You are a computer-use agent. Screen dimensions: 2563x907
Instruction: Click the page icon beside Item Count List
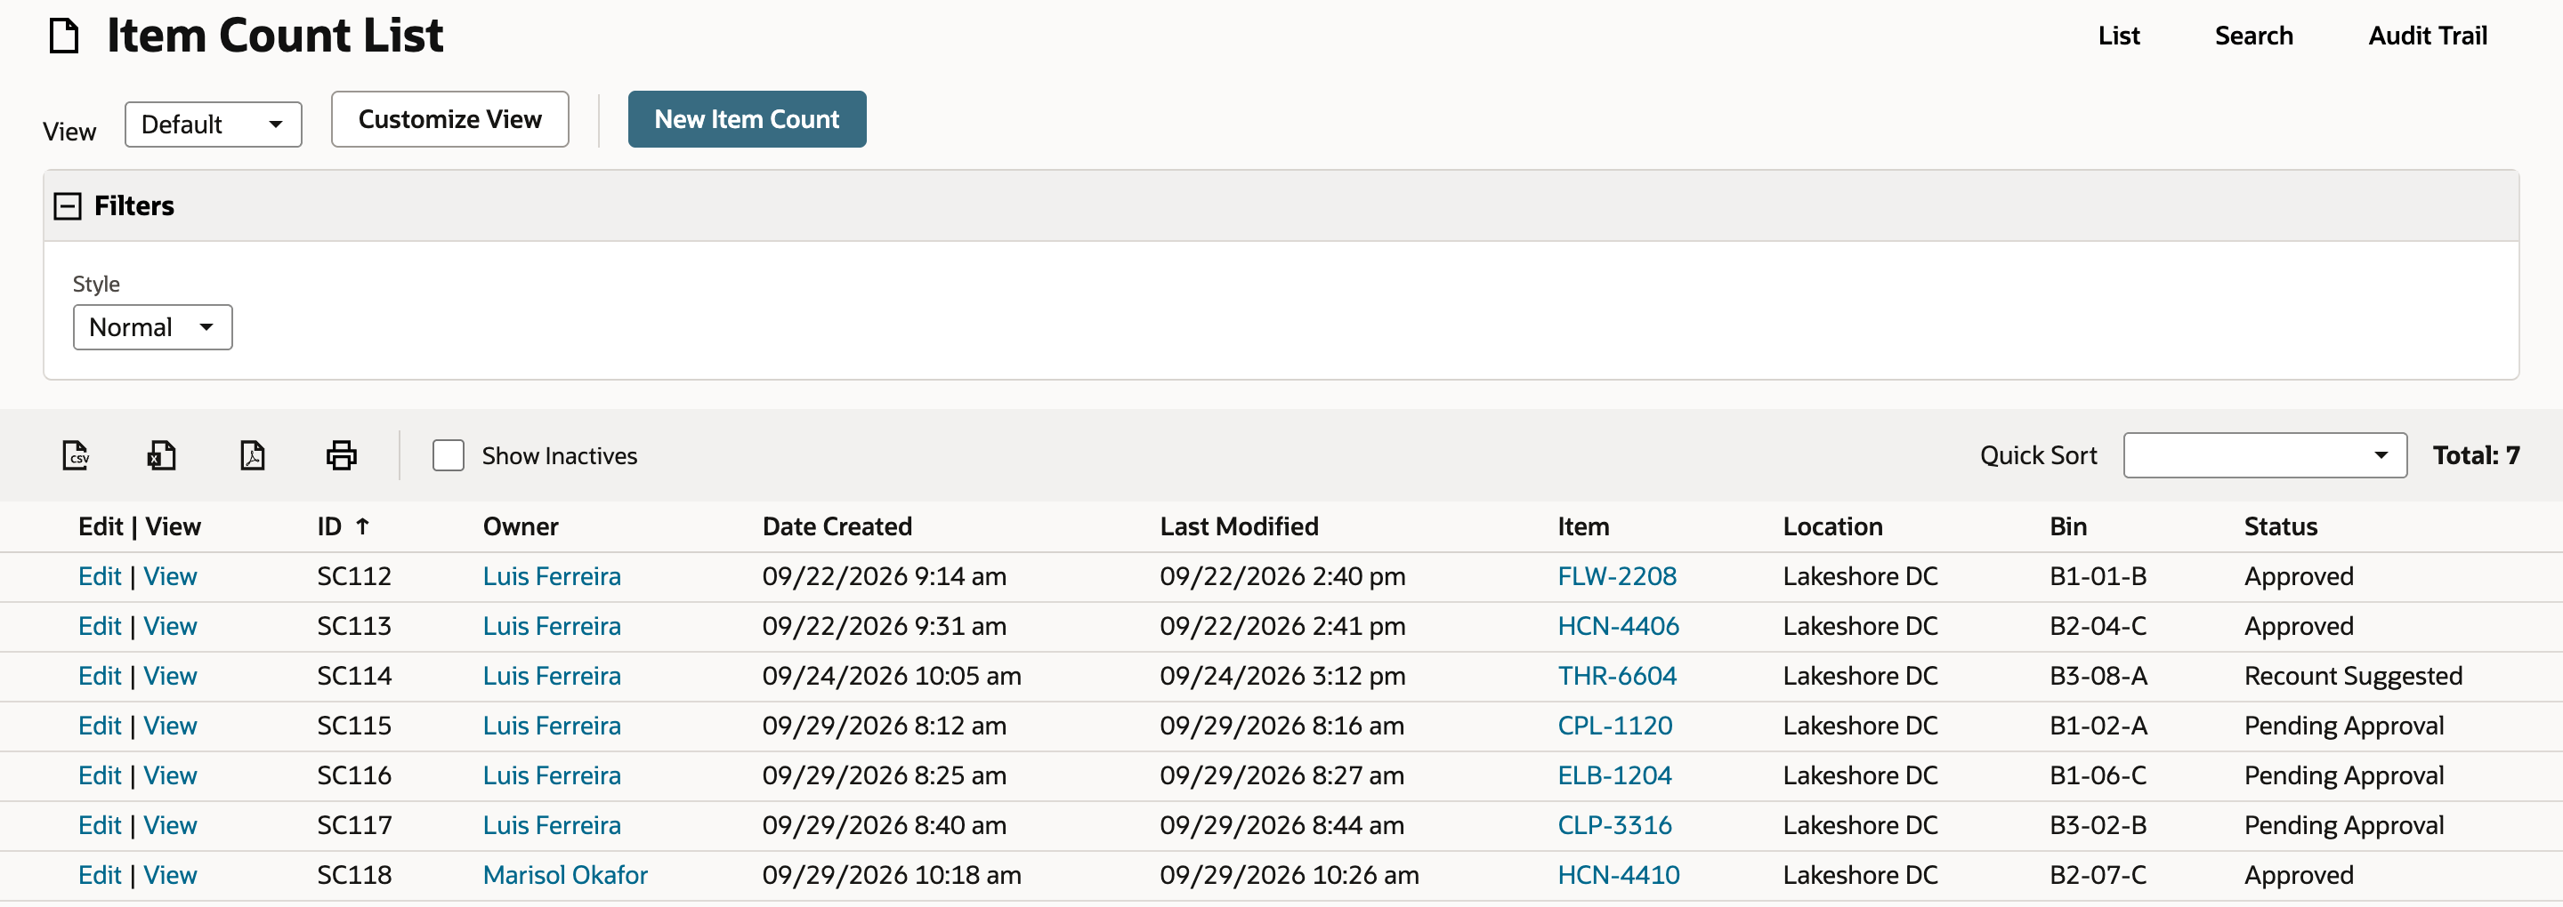click(65, 36)
